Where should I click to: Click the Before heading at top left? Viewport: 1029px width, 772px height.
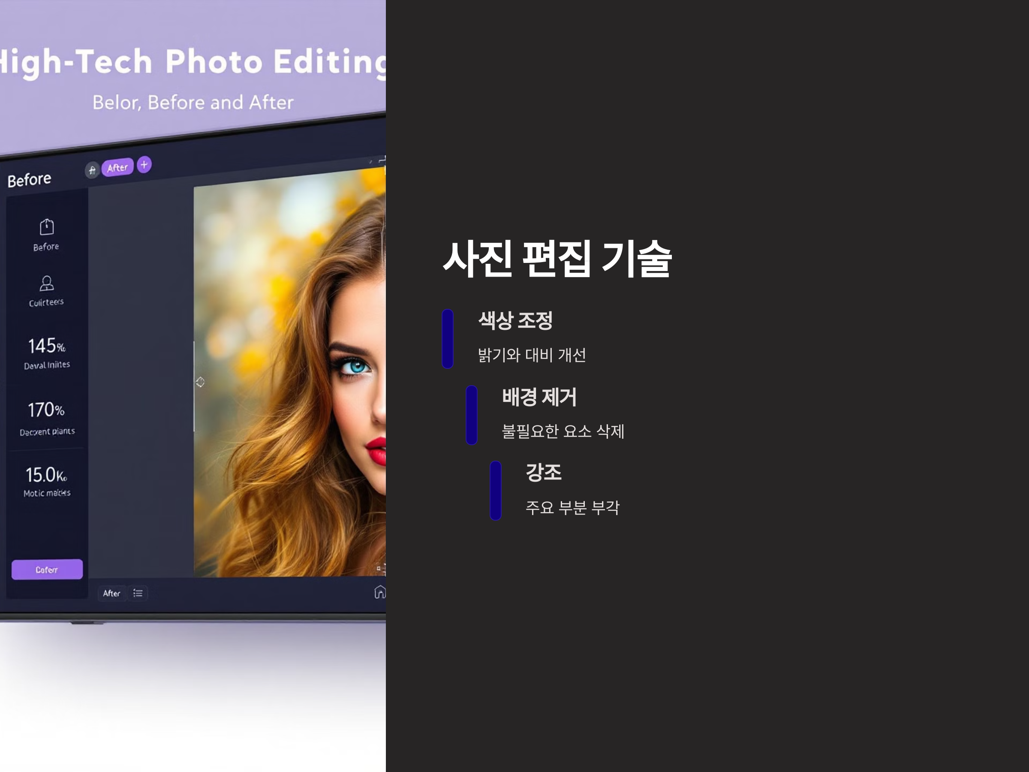tap(29, 180)
